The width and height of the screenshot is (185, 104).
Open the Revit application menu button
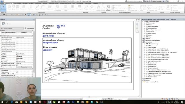(x=2, y=2)
